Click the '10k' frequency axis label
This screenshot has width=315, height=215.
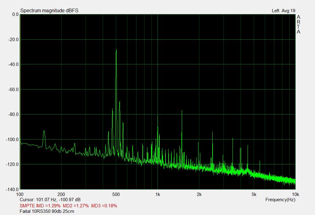(295, 194)
